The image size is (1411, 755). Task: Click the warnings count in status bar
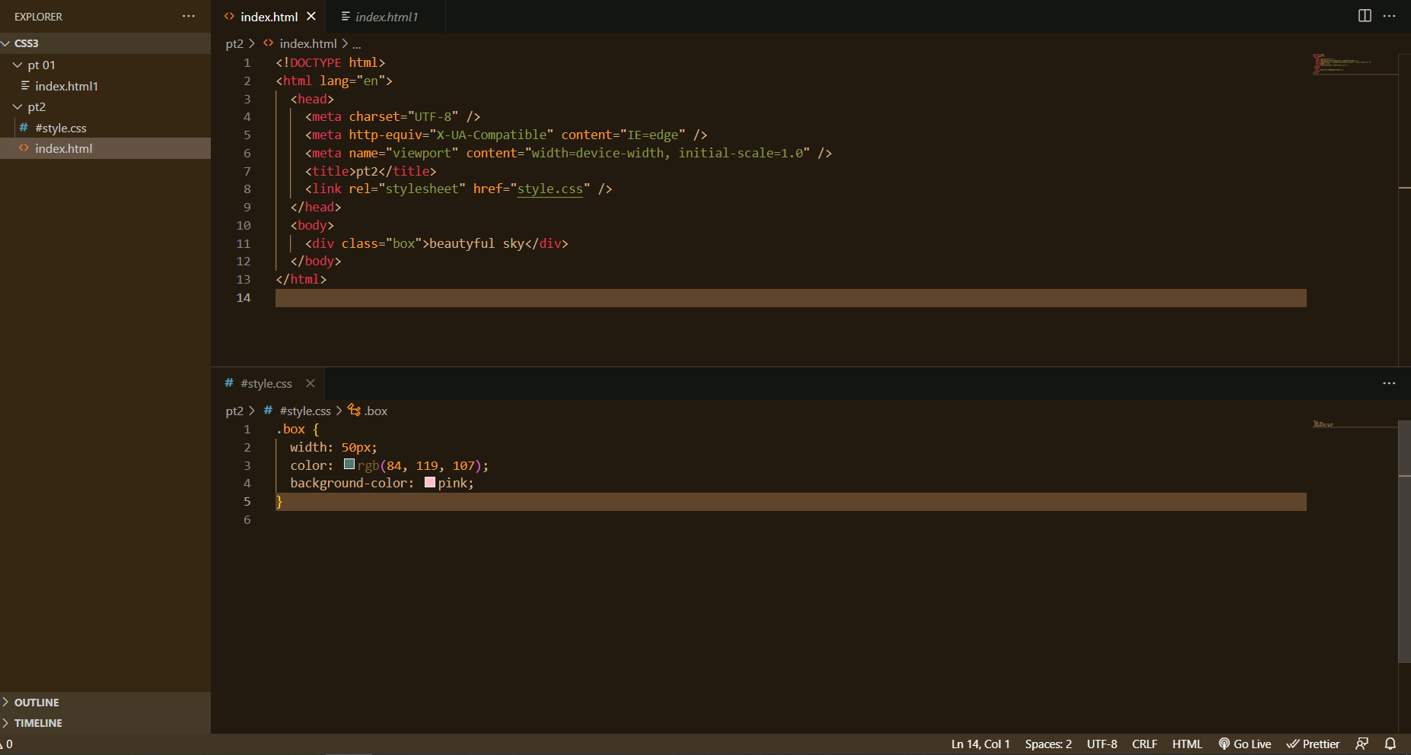pos(7,744)
